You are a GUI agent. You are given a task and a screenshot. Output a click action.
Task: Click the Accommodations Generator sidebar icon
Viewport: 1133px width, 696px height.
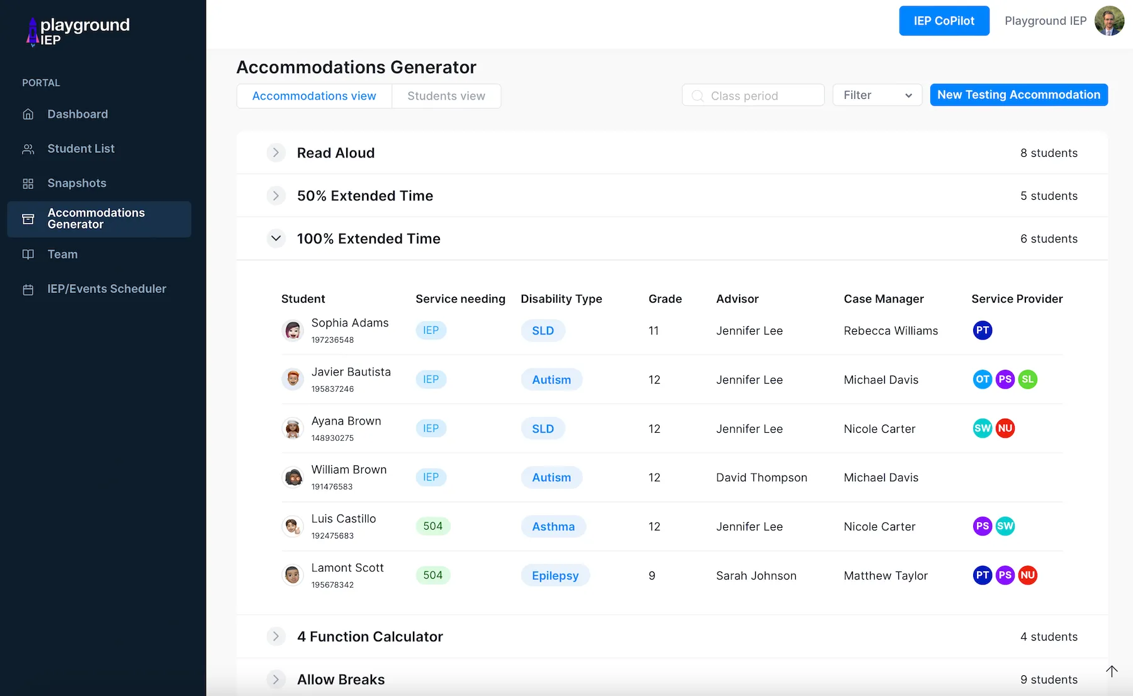click(28, 219)
